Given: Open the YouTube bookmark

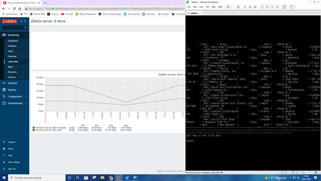Looking at the screenshot, I should tap(67, 14).
